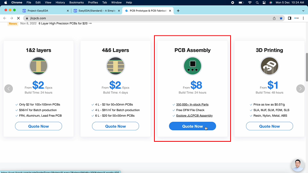Click 'Only $2 for 100×100mm PCBs' text
The height and width of the screenshot is (173, 308).
pyautogui.click(x=39, y=105)
